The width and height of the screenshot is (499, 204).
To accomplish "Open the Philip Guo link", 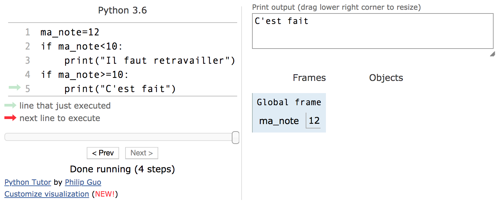I will pos(83,182).
